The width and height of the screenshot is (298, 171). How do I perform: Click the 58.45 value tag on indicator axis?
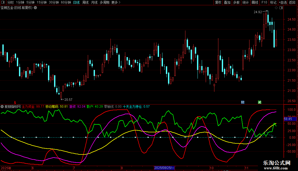[288, 119]
